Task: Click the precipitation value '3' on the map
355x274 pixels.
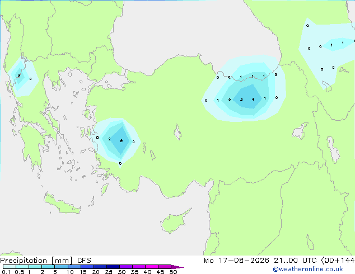Action: pyautogui.click(x=241, y=100)
